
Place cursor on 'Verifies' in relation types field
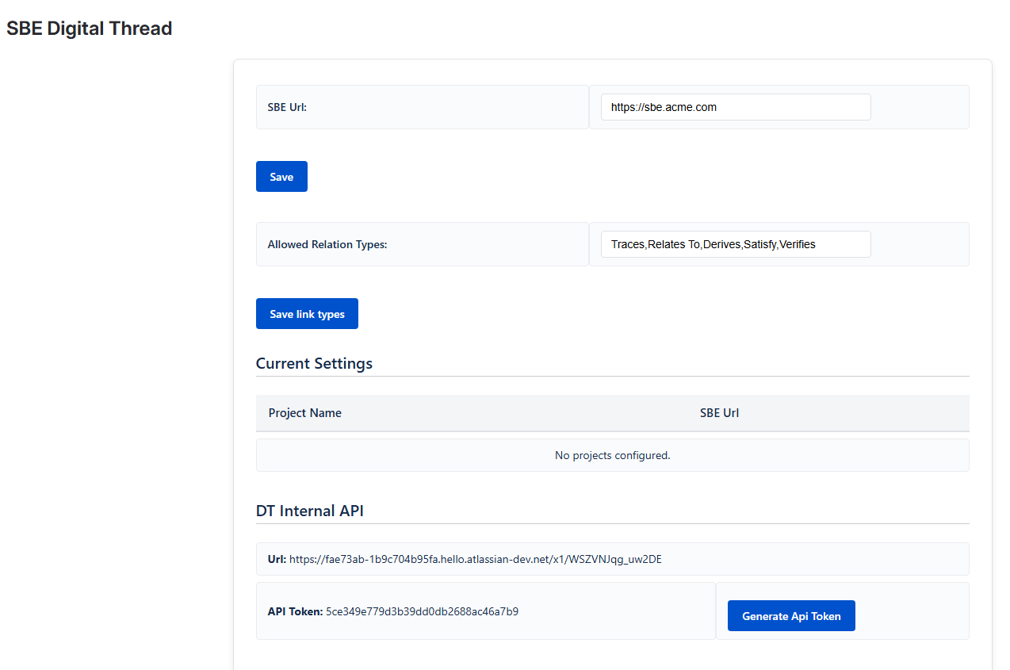(x=798, y=244)
